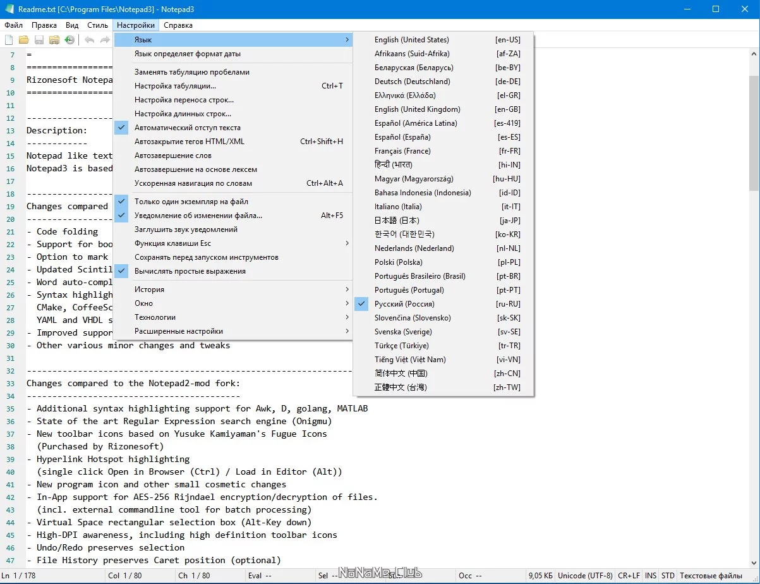Click Unicode (UTF-8) in status bar
Image resolution: width=760 pixels, height=584 pixels.
tap(585, 576)
